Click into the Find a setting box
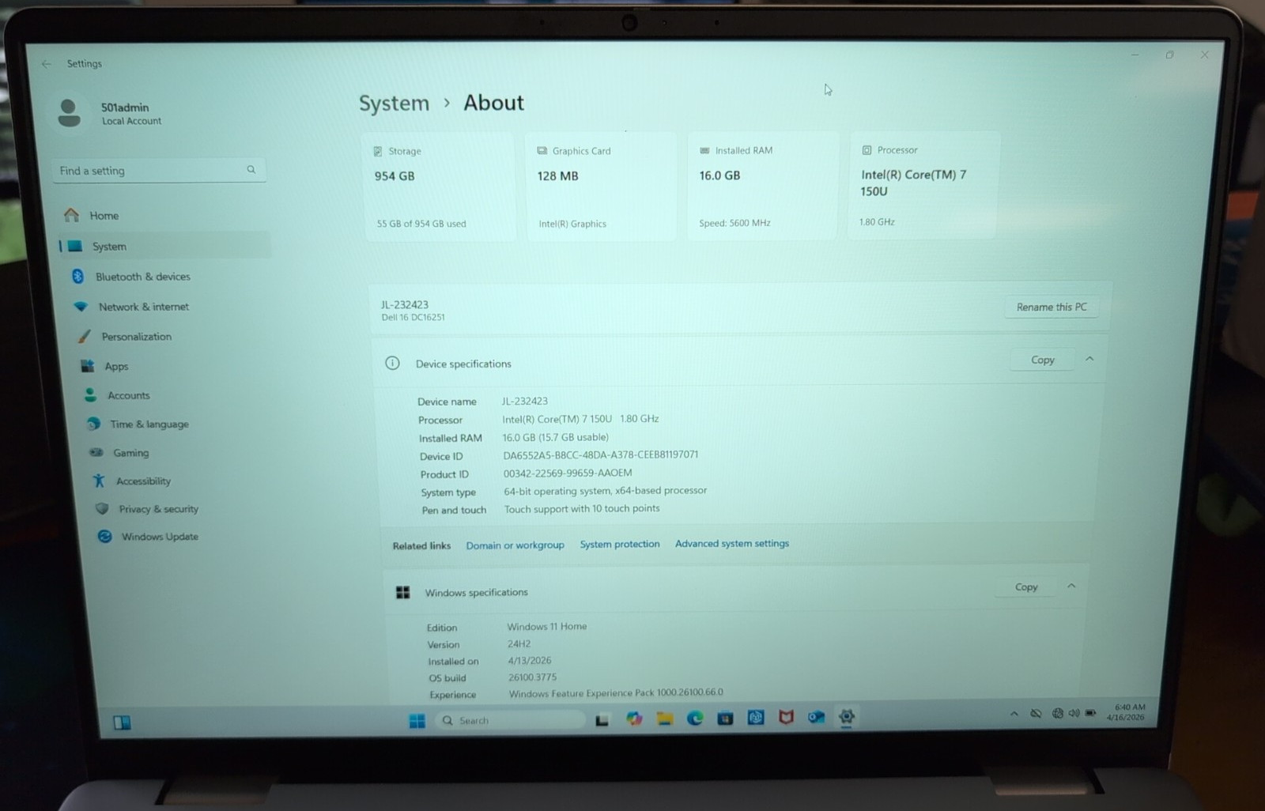The image size is (1265, 811). click(x=158, y=170)
